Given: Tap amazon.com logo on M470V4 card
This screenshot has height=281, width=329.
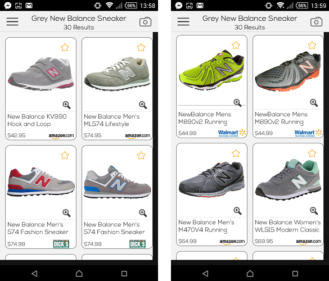Looking at the screenshot, I should (232, 242).
